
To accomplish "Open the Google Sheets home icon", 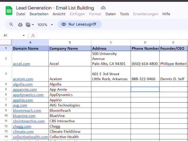I will (x=9, y=11).
